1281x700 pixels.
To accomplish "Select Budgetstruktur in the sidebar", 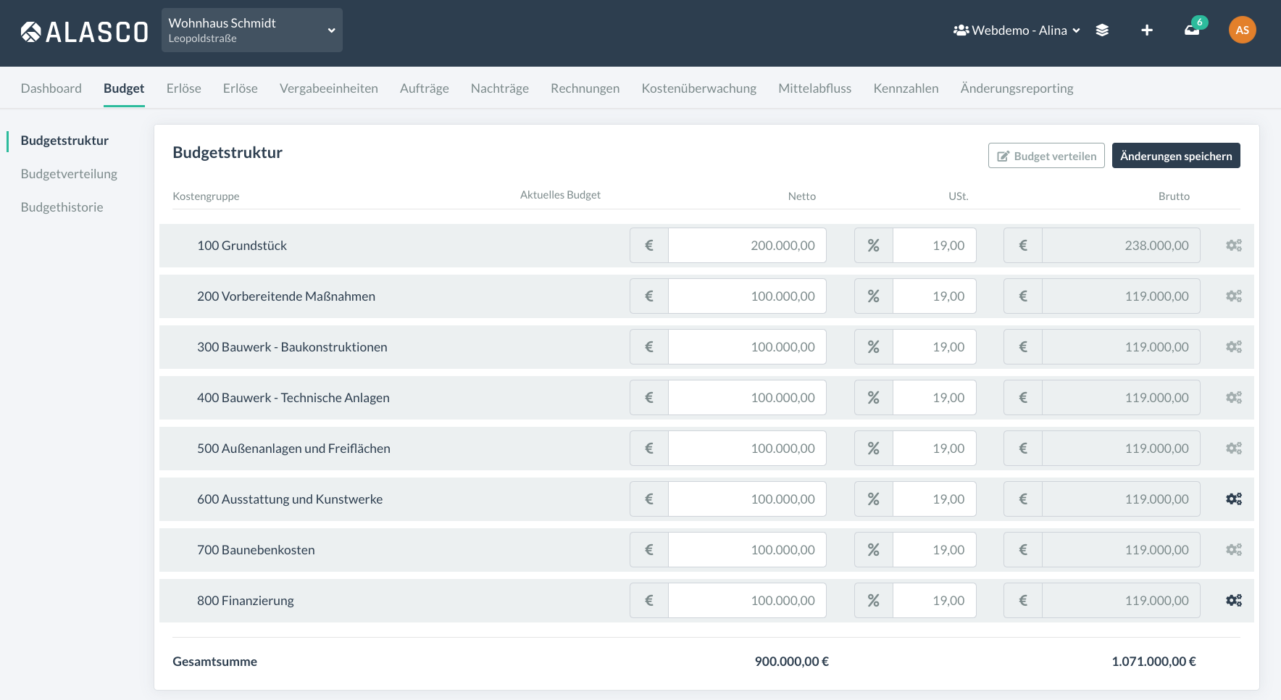I will coord(65,141).
